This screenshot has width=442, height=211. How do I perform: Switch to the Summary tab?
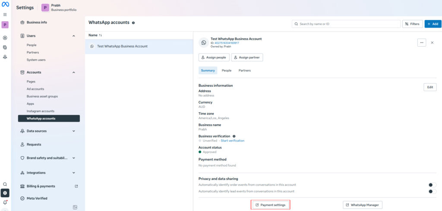tap(208, 70)
